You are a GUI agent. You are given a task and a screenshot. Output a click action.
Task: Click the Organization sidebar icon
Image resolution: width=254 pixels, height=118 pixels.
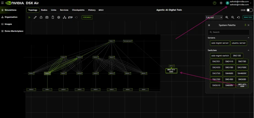click(2, 17)
